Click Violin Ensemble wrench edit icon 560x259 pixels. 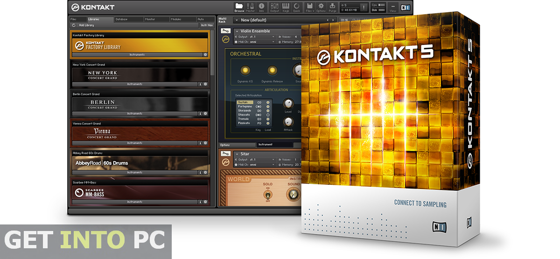click(x=225, y=31)
